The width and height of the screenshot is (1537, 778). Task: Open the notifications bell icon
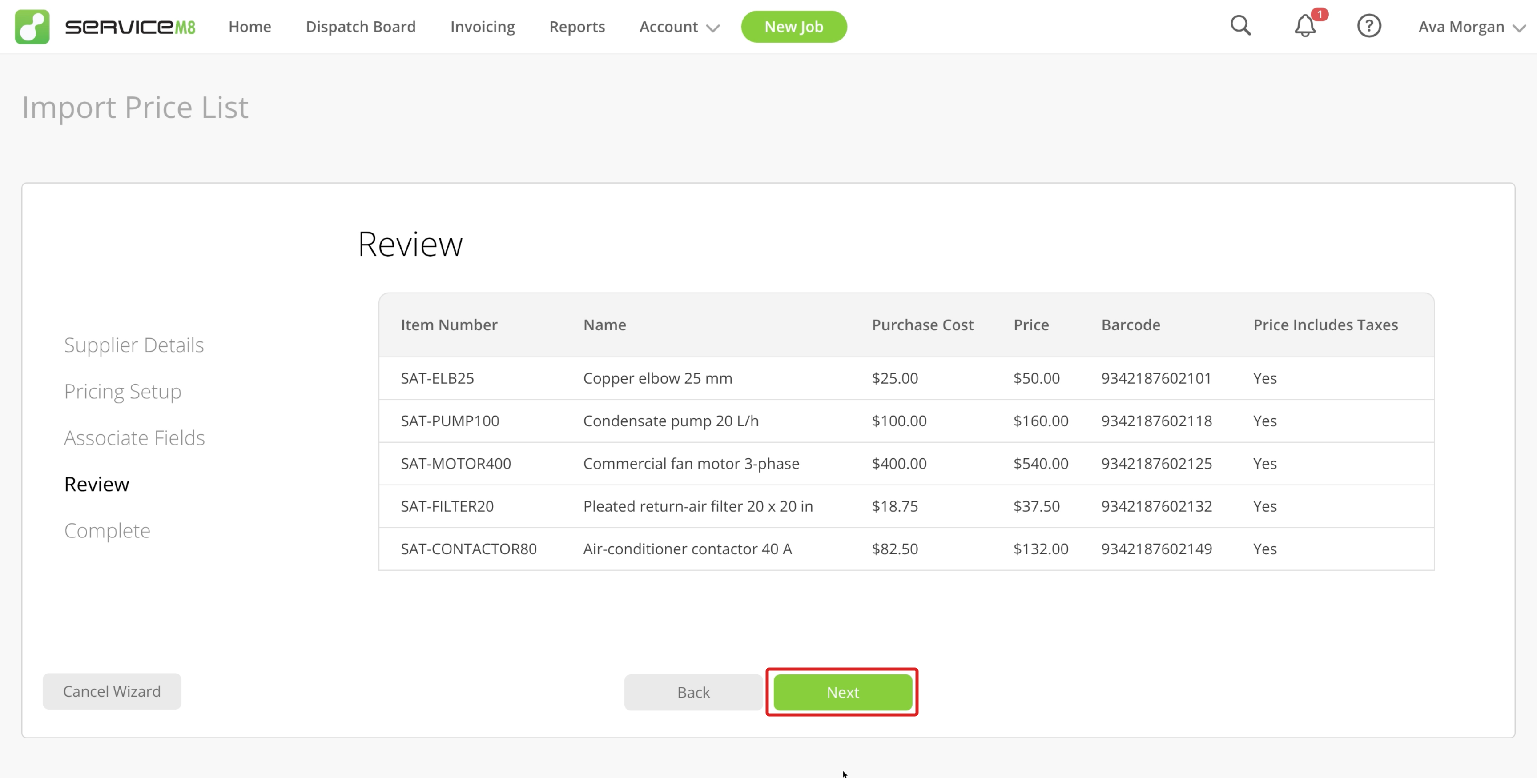coord(1305,26)
